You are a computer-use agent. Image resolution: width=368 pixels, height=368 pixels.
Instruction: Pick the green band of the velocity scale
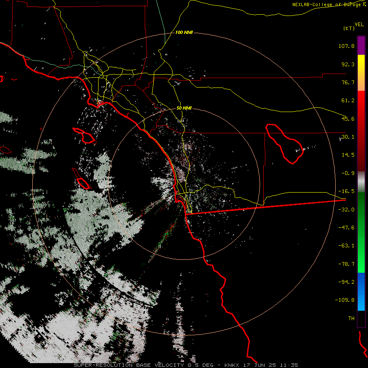pos(361,232)
